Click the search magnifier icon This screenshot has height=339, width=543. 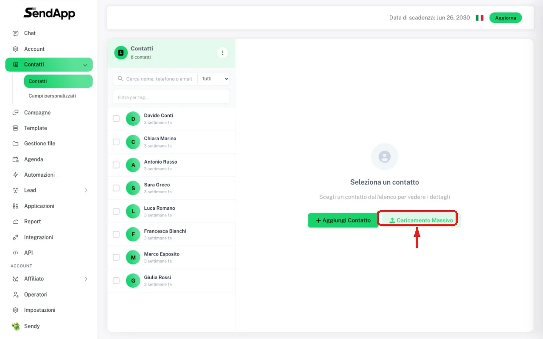click(x=120, y=79)
